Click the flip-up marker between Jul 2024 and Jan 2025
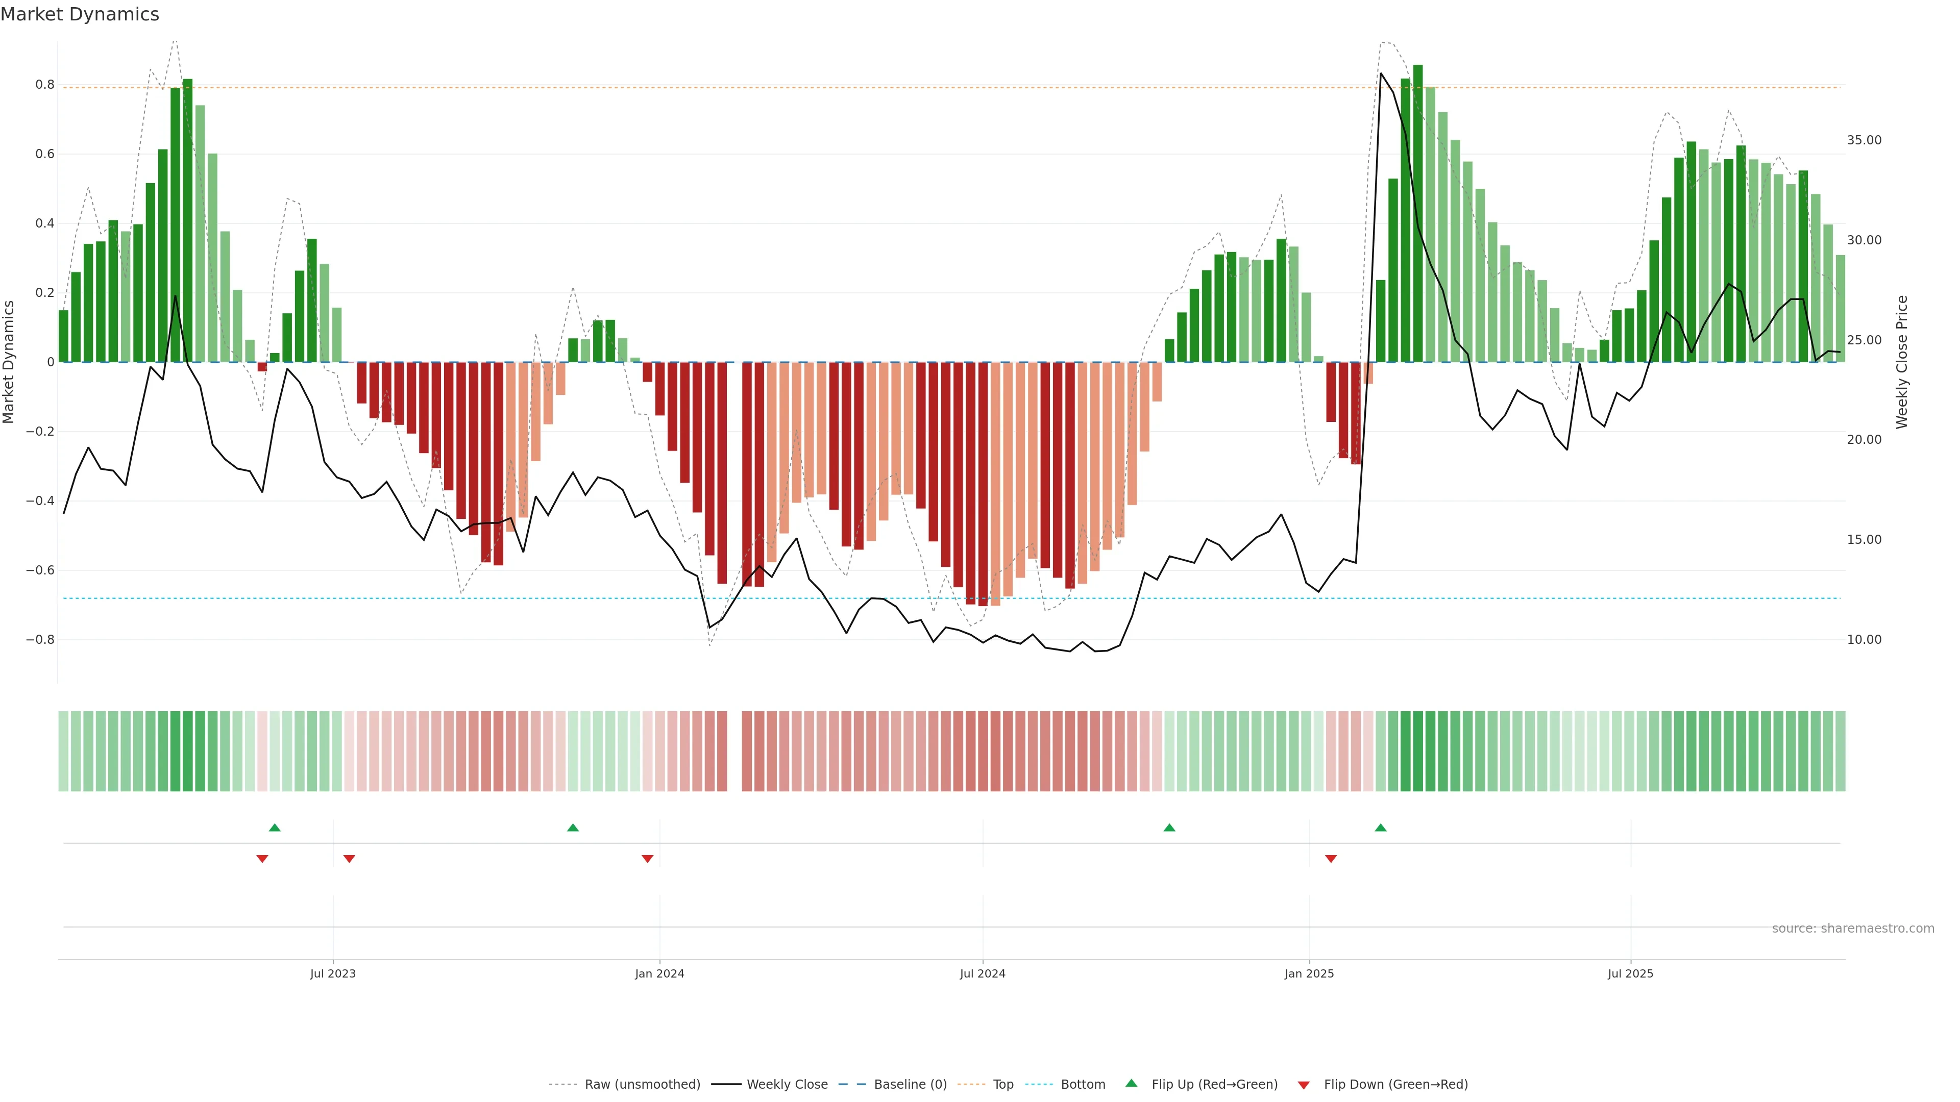 point(1169,828)
